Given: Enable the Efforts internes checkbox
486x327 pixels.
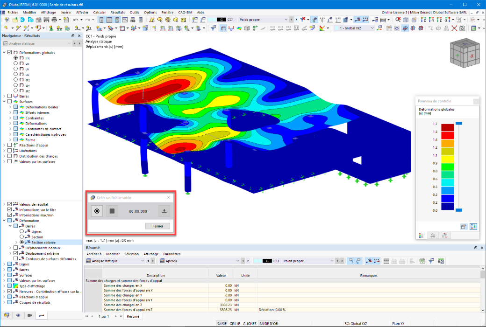Looking at the screenshot, I should point(15,112).
